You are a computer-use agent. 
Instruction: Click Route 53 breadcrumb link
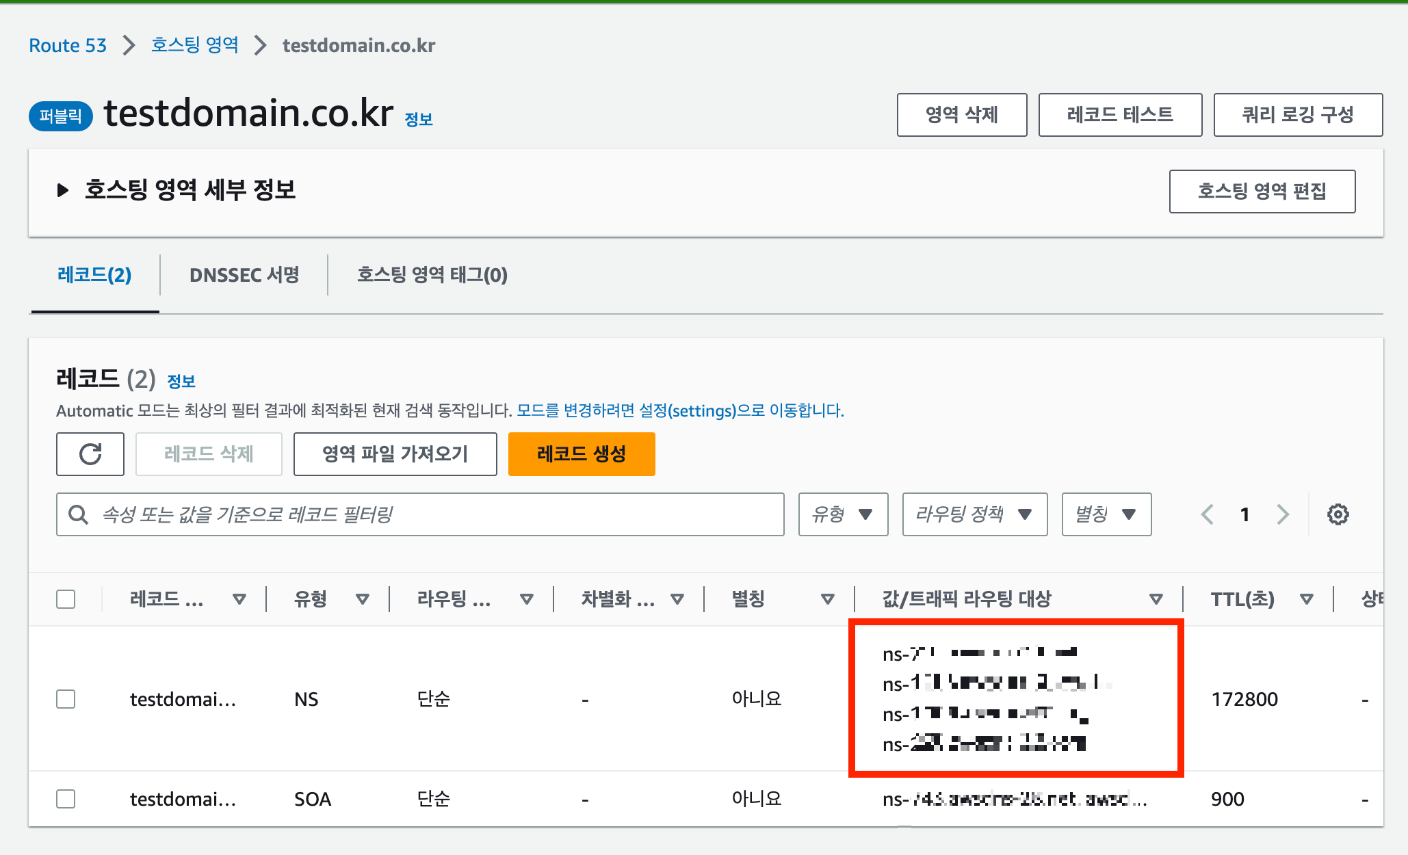(x=68, y=45)
